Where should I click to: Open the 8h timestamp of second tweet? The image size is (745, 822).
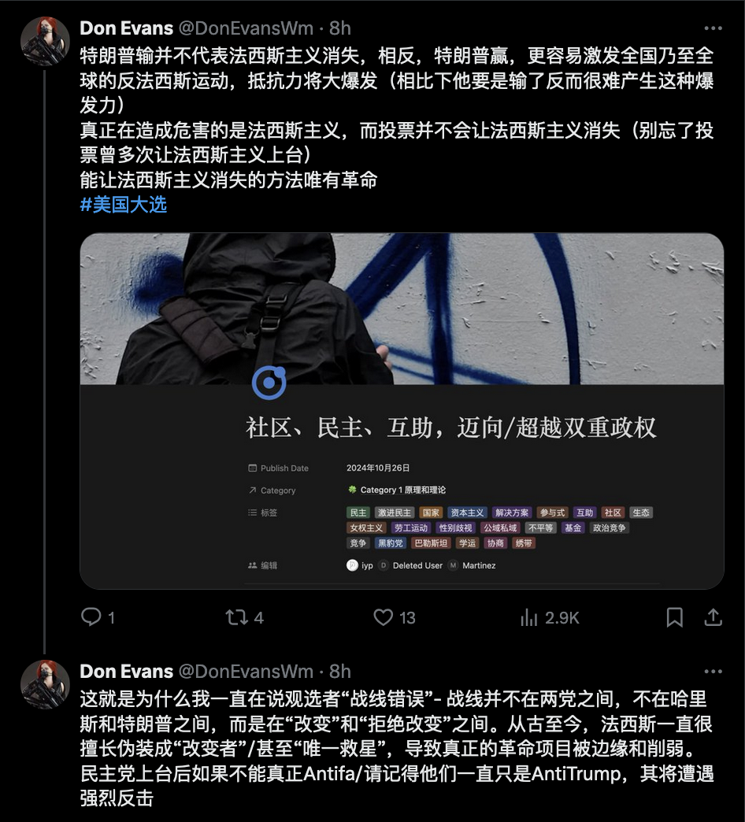[339, 672]
